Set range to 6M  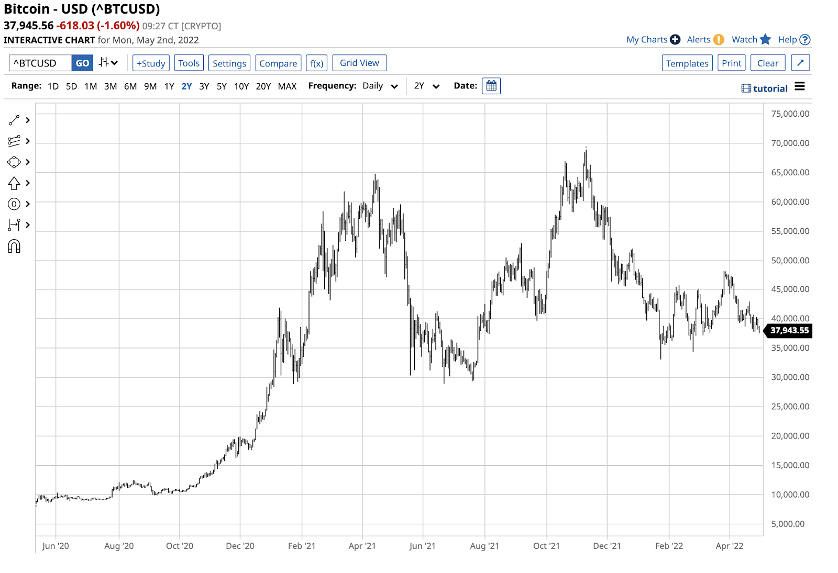[x=130, y=86]
